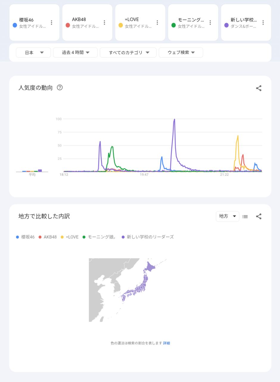Open the three-dot menu for 新しい学校

coord(263,23)
